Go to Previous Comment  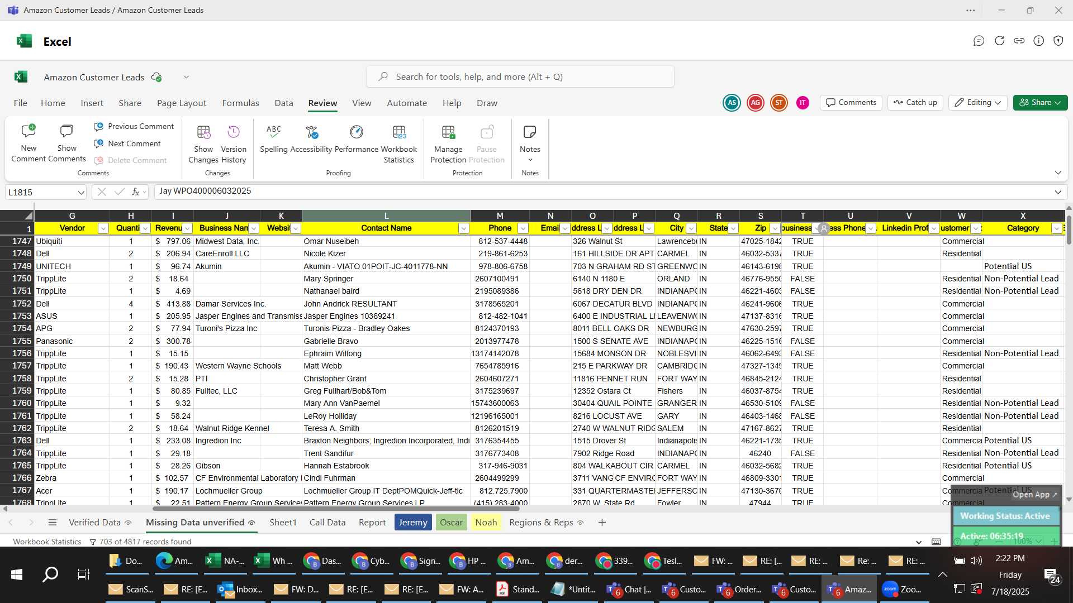(x=134, y=127)
